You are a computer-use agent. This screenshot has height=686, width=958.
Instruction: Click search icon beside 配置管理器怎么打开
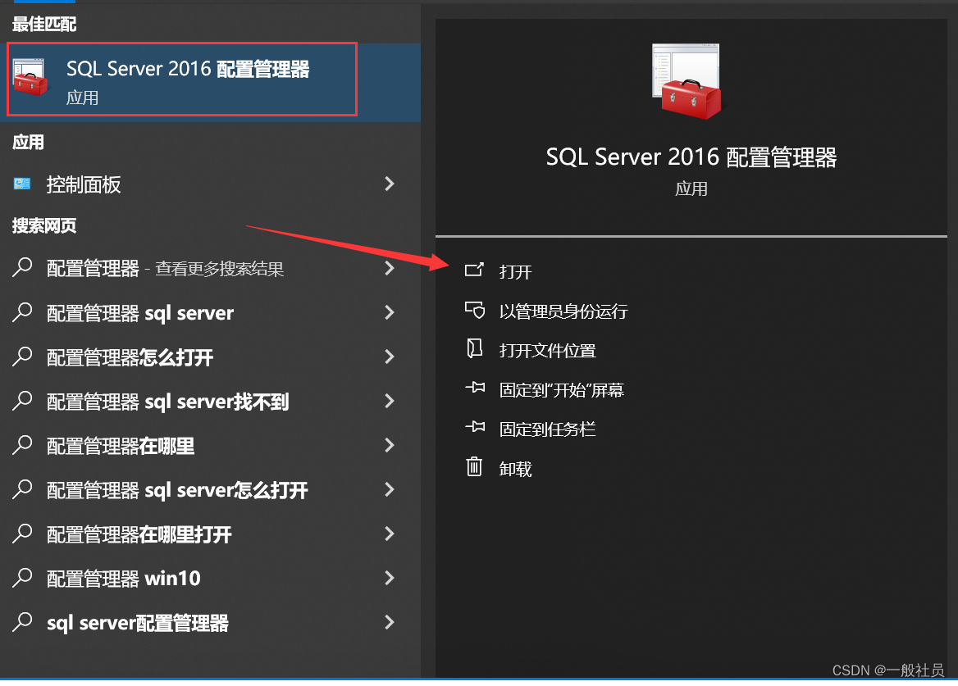22,357
